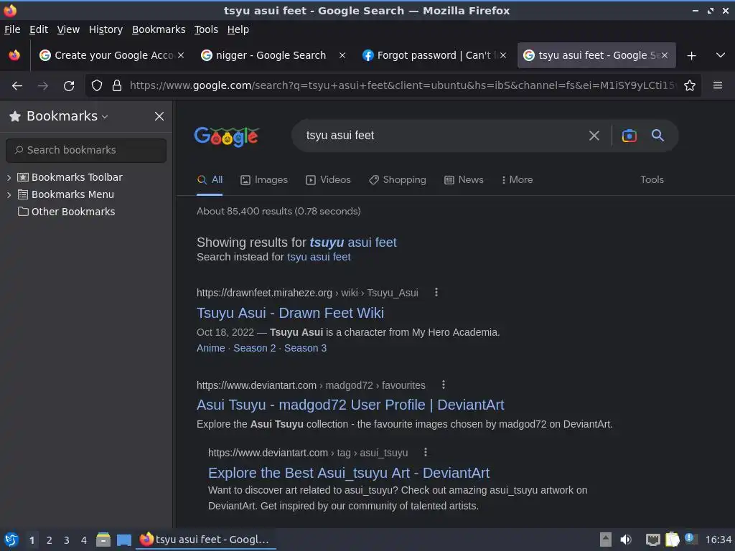Click the corrected 'tsuyu asui feet' link
This screenshot has width=735, height=551.
click(x=353, y=242)
